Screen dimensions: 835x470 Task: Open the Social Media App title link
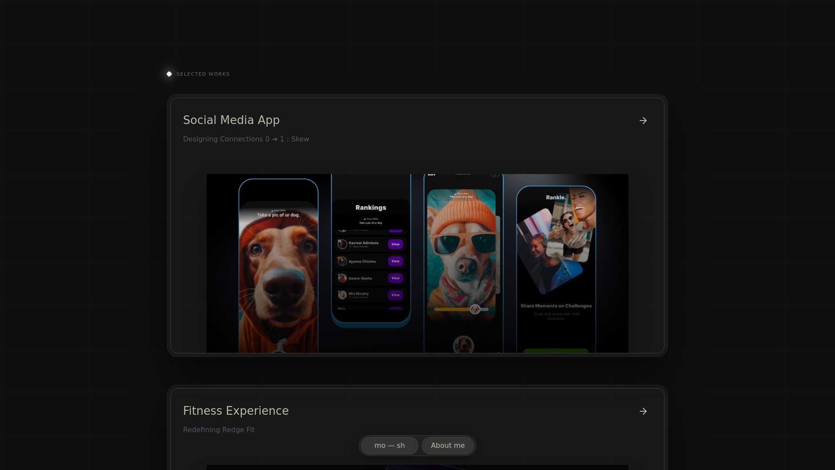pos(231,120)
